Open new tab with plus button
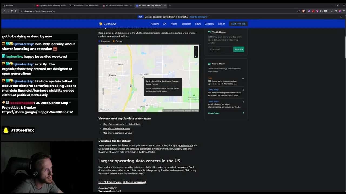The image size is (346, 194). (170, 6)
